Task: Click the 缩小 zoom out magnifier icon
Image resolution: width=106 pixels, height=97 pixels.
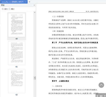Action: click(x=10, y=9)
